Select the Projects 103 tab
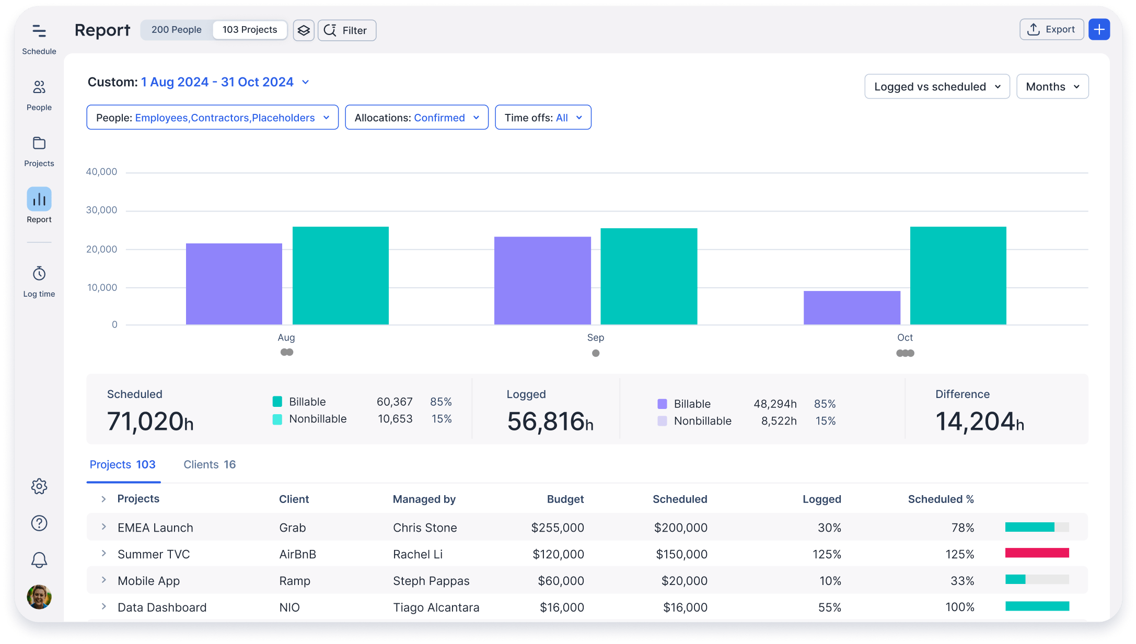The width and height of the screenshot is (1136, 644). click(x=123, y=464)
